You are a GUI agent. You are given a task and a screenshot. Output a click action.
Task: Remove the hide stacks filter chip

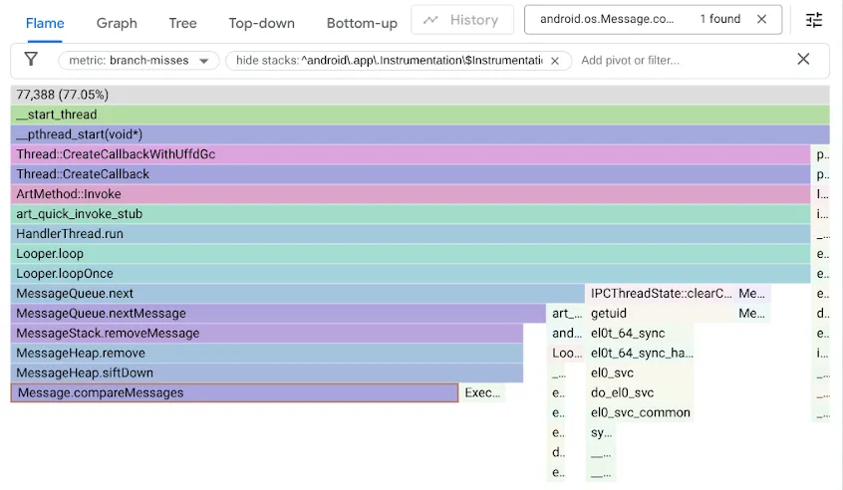[x=555, y=61]
